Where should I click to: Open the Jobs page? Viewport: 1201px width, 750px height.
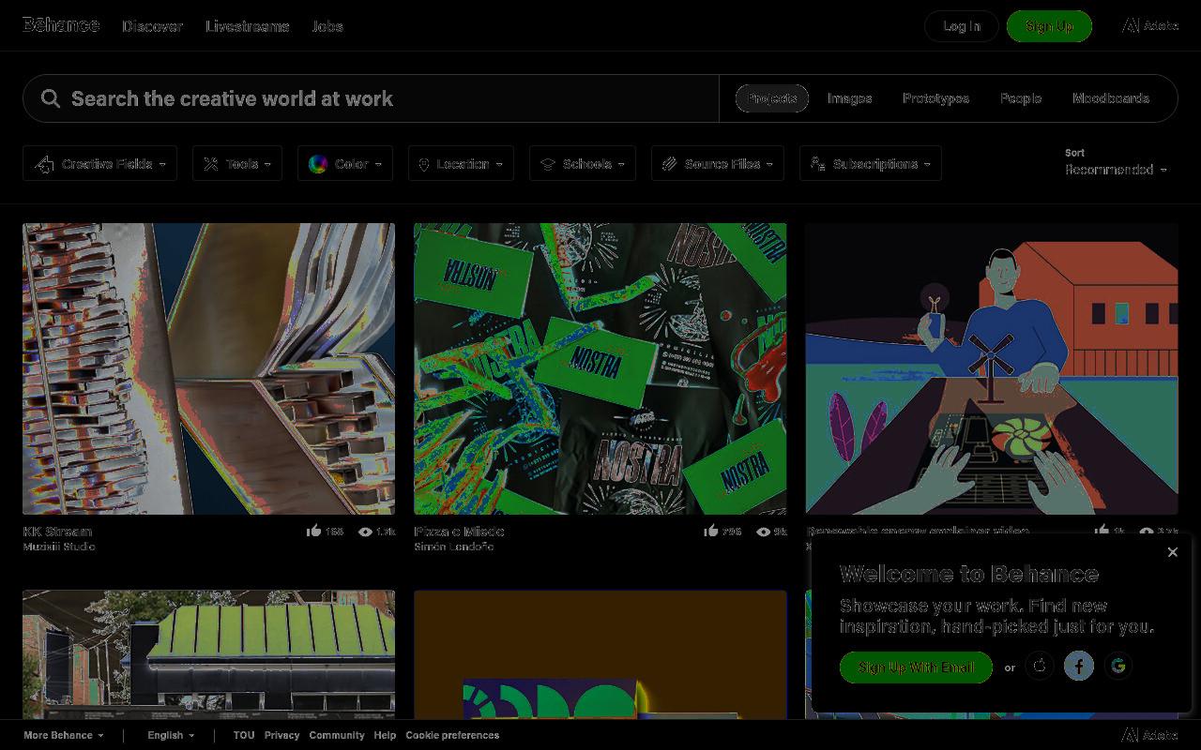pyautogui.click(x=327, y=26)
